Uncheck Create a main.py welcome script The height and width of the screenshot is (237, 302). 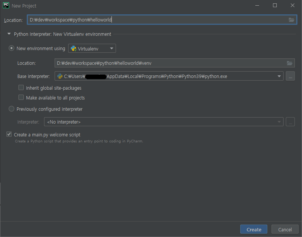pos(9,134)
